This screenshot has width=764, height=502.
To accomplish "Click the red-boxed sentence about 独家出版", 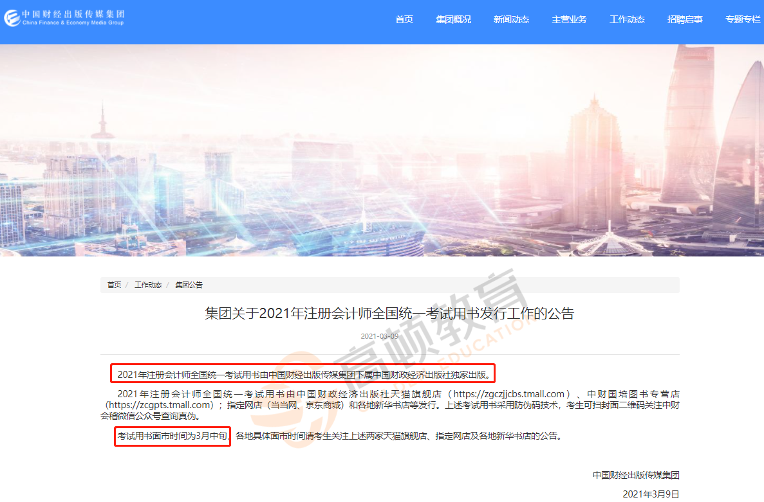I will pyautogui.click(x=303, y=373).
